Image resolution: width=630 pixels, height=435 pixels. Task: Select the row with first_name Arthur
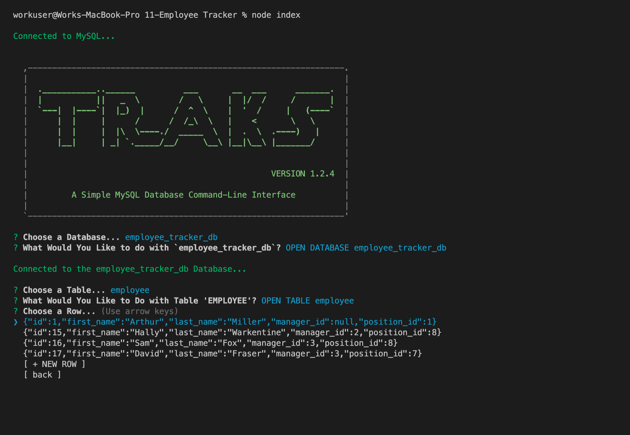(x=230, y=322)
